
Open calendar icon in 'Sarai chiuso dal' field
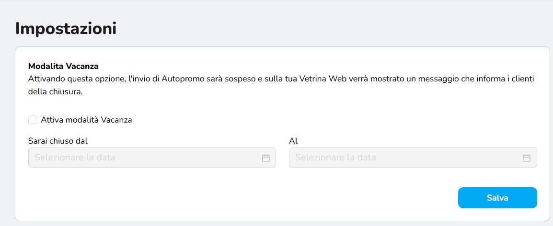pos(265,158)
